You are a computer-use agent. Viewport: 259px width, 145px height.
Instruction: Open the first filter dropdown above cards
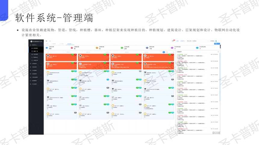point(55,52)
